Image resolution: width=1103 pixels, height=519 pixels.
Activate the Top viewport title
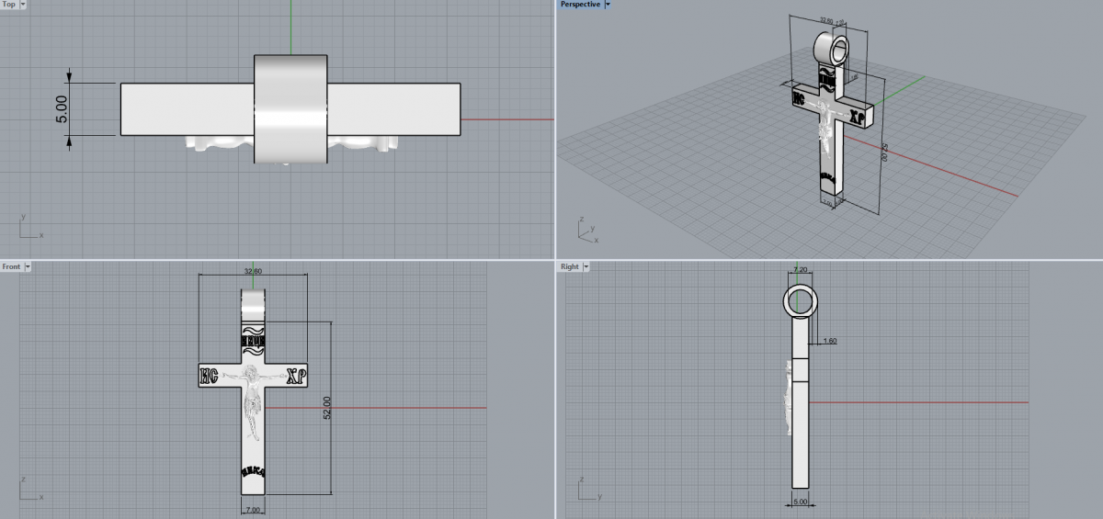(8, 5)
